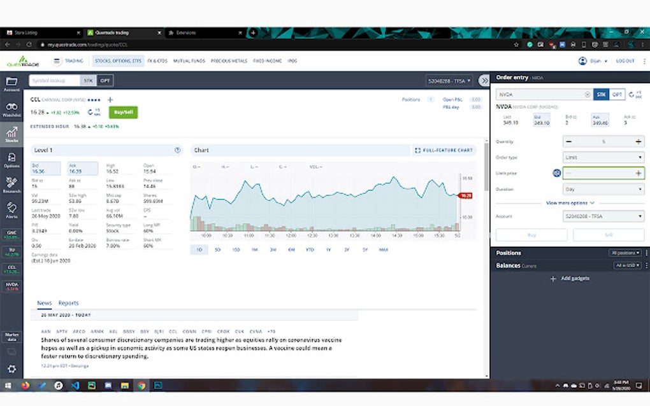The height and width of the screenshot is (406, 650).
Task: Open the Duration dropdown showing Day
Action: point(603,189)
